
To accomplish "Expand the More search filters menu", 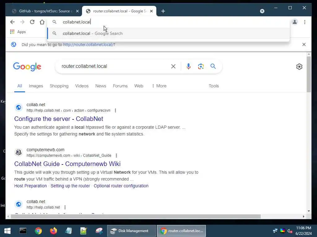I will click(x=159, y=86).
